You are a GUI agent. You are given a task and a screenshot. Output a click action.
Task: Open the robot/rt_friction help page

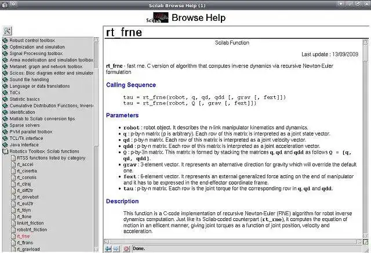(32, 230)
